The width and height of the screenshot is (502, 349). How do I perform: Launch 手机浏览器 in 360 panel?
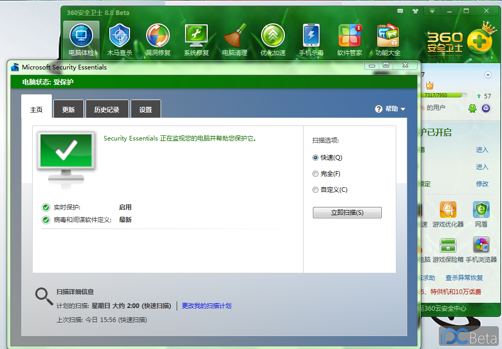[x=481, y=250]
